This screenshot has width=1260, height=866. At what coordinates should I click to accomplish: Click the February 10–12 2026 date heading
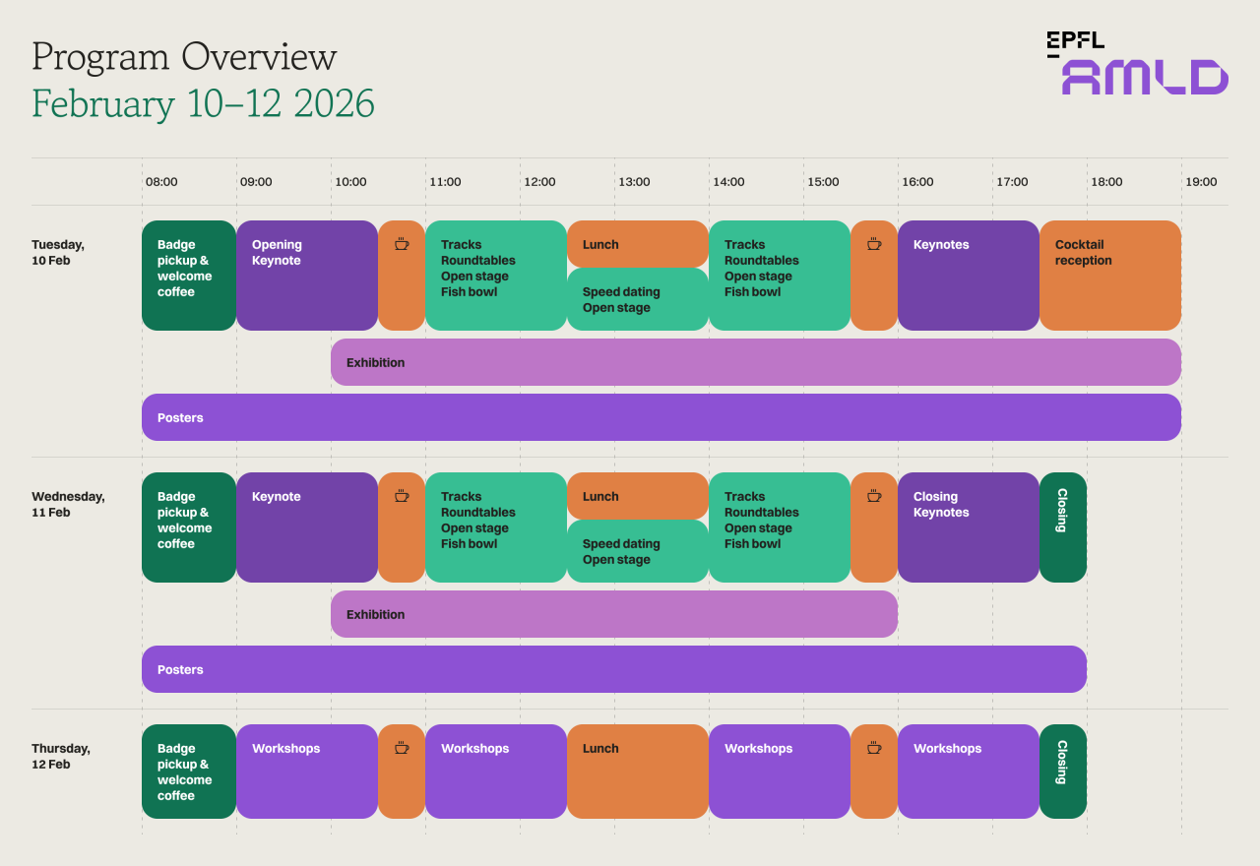point(203,103)
